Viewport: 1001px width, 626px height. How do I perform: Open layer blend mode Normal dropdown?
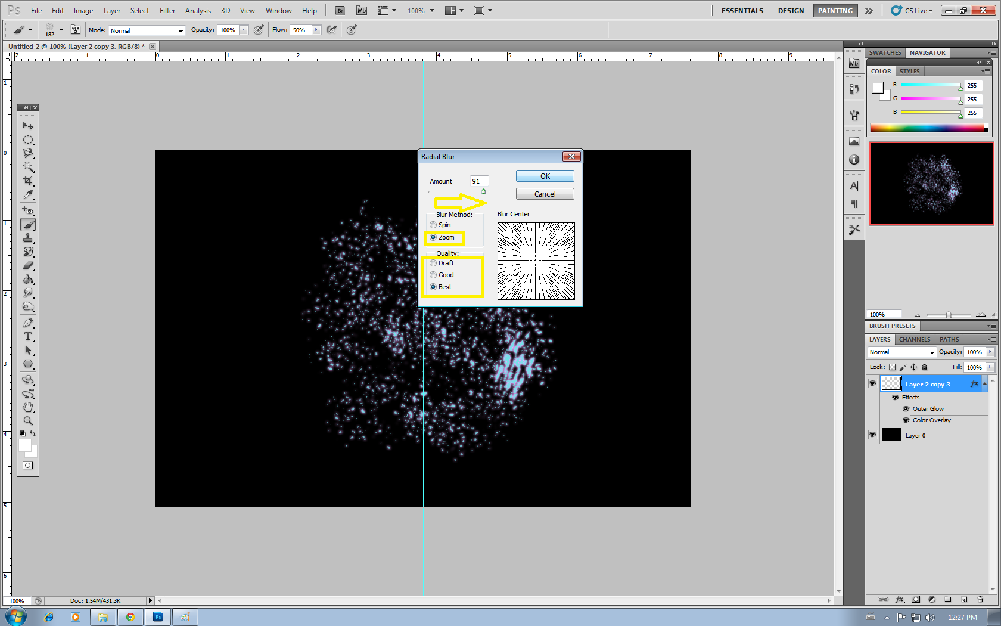pyautogui.click(x=901, y=352)
